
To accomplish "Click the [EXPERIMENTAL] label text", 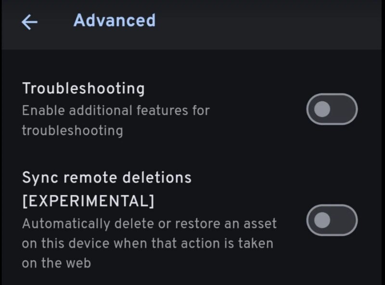I will pos(89,201).
